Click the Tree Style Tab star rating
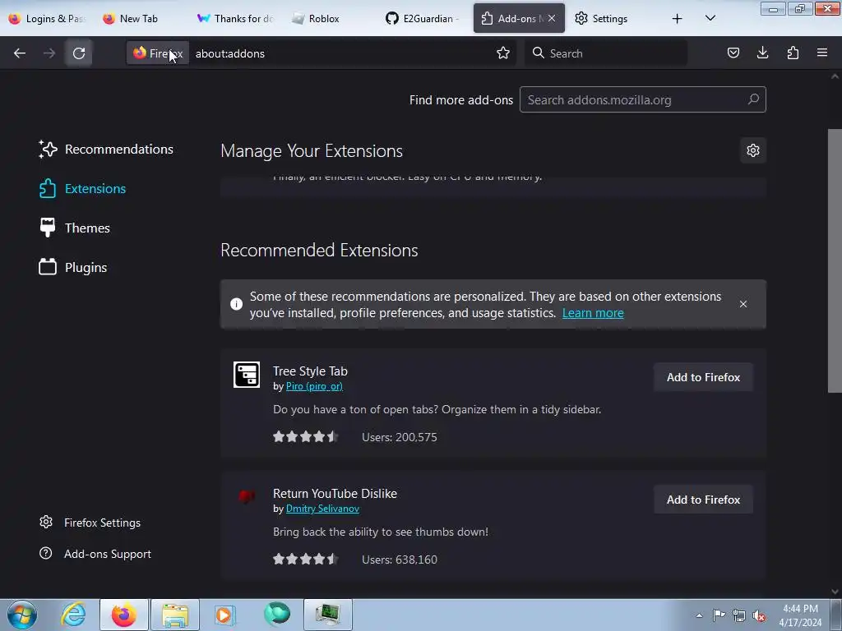 306,437
